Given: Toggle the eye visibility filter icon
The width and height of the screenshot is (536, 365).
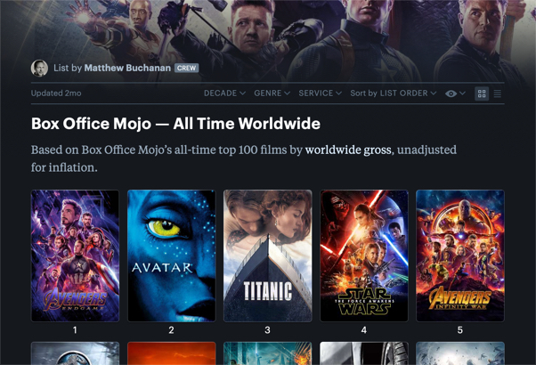Looking at the screenshot, I should [451, 93].
